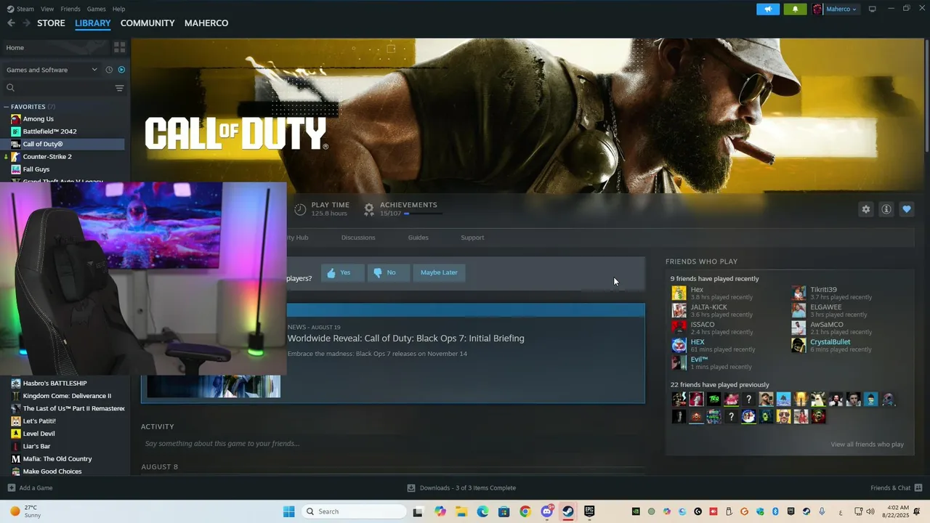Open the library grid view icon
The width and height of the screenshot is (930, 523).
tap(120, 47)
